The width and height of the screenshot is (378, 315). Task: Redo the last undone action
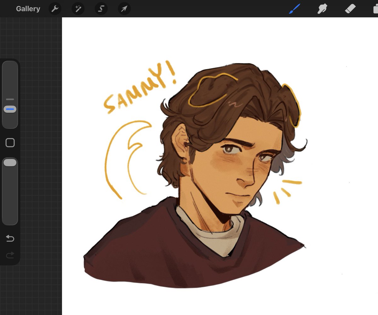(10, 255)
